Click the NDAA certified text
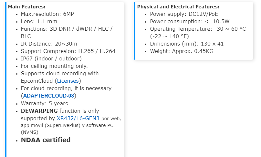This screenshot has height=157, width=261. pos(46,140)
